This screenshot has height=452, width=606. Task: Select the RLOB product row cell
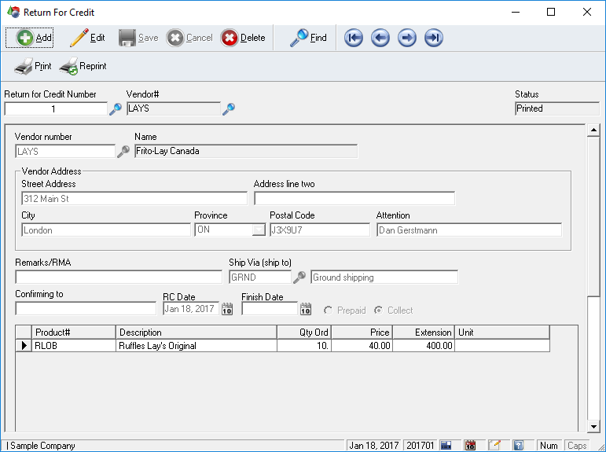[74, 345]
